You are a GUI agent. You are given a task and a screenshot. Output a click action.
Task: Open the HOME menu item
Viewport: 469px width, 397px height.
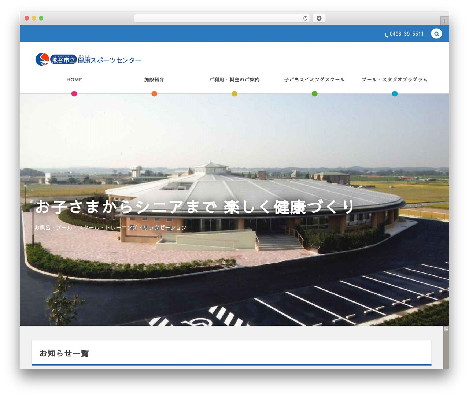(74, 79)
